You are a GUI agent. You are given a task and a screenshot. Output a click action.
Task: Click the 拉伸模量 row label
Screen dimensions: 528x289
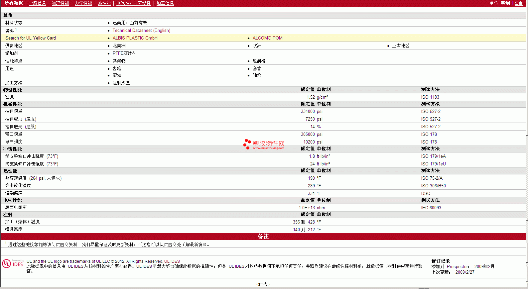(14, 111)
